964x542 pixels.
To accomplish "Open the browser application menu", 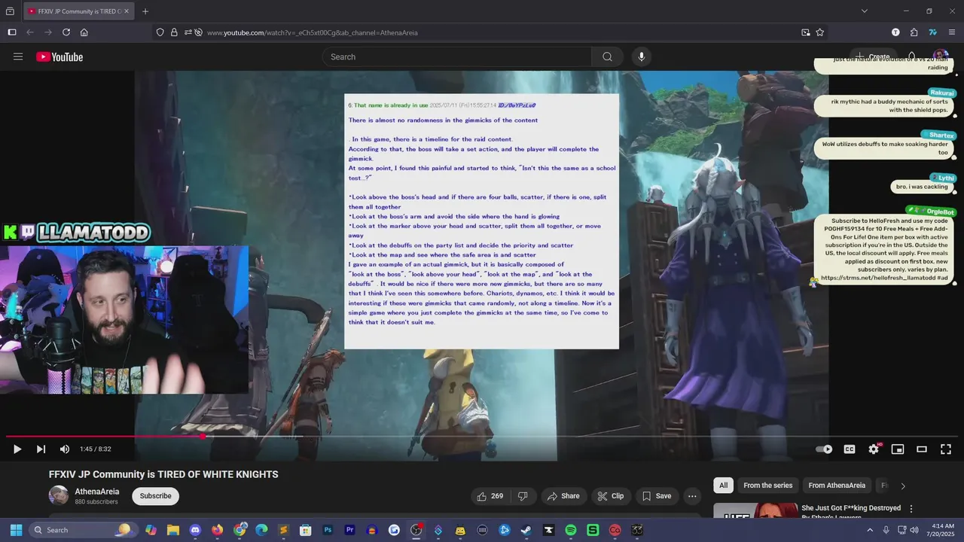I will pos(952,32).
